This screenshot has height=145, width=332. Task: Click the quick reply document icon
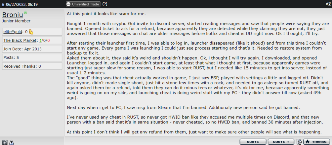click(299, 142)
